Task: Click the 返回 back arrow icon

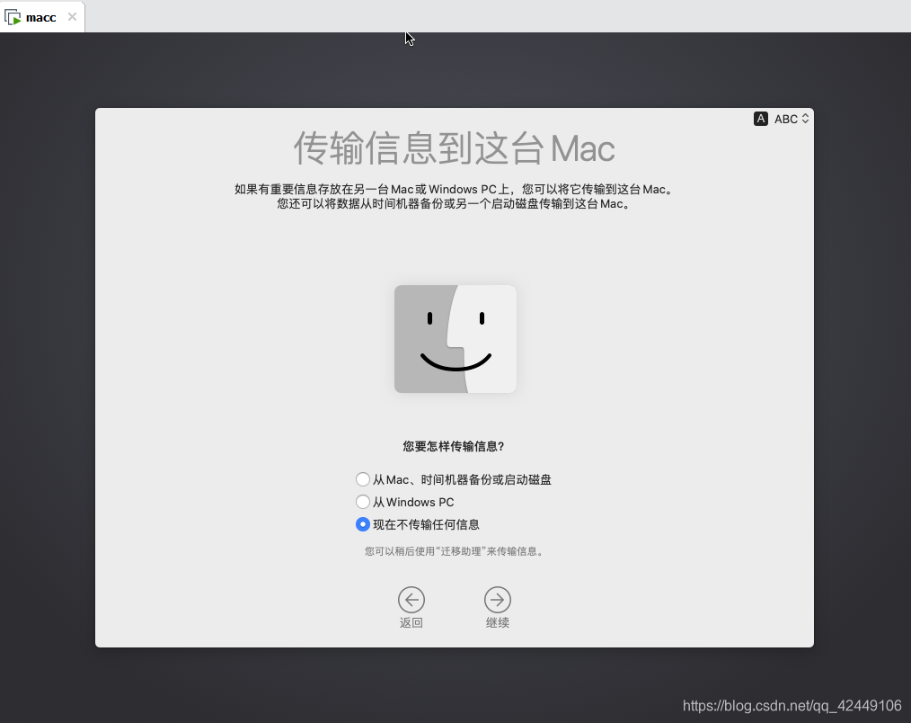Action: click(x=411, y=600)
